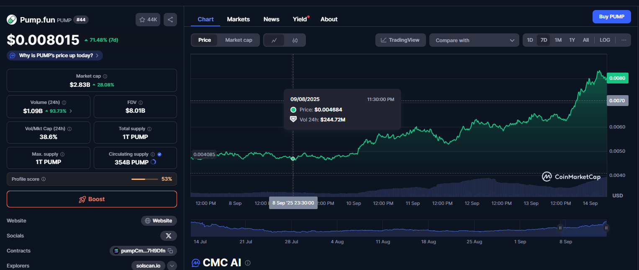Click the Pump.fun coin logo icon
639x270 pixels.
click(x=12, y=20)
